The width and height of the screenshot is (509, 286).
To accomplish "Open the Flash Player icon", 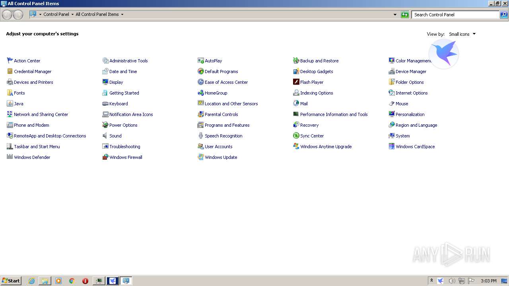I will tap(296, 82).
